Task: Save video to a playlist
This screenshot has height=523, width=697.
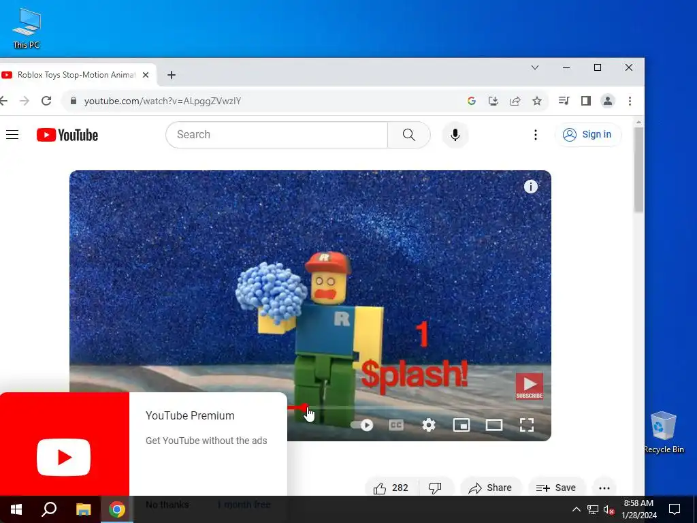Action: pyautogui.click(x=556, y=488)
